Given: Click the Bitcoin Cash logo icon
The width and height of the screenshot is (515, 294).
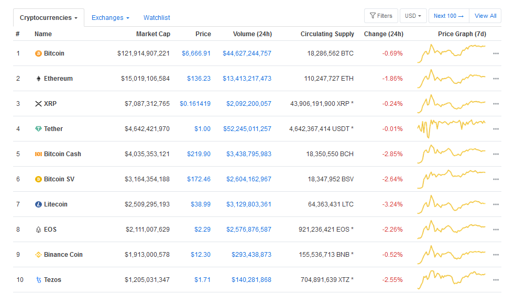Looking at the screenshot, I should click(38, 154).
